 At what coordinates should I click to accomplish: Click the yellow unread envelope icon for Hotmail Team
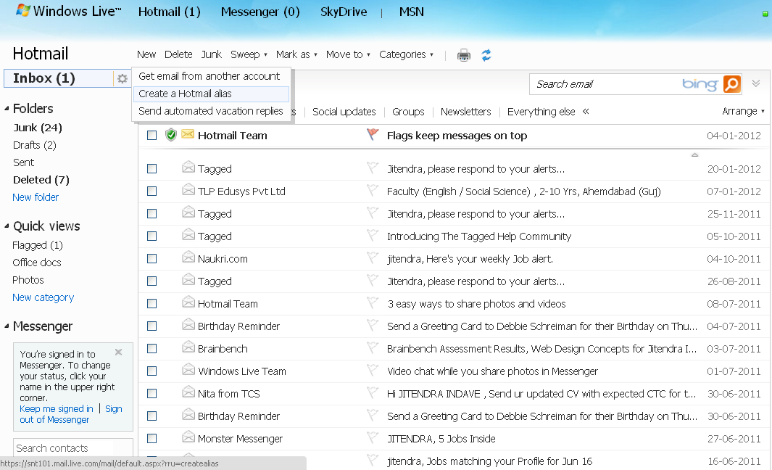[x=188, y=134]
